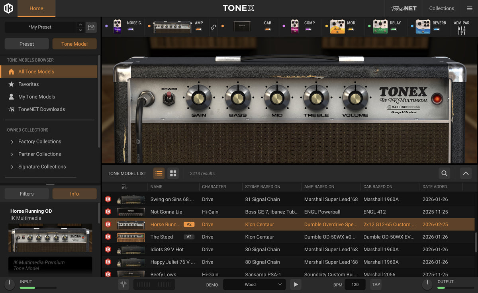The width and height of the screenshot is (478, 293).
Task: Open ToneNET from the top bar
Action: (404, 8)
